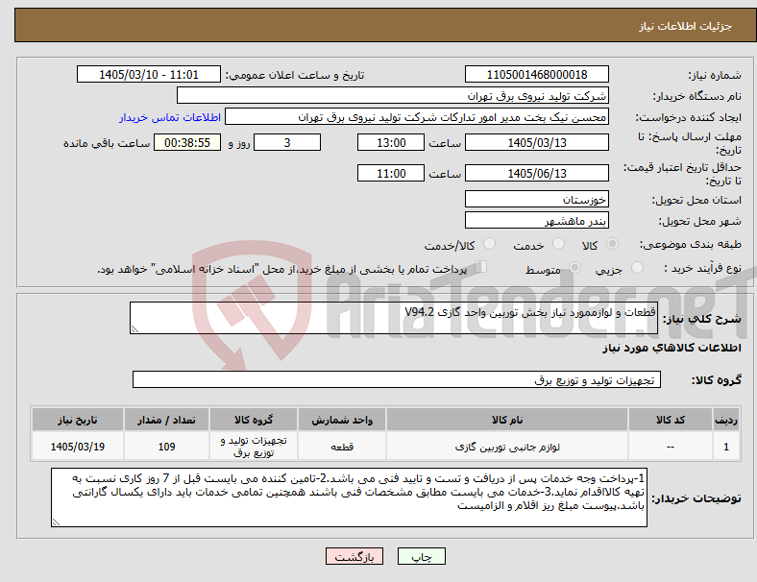This screenshot has height=582, width=757.
Task: Click the unit cell قطعه
Action: (342, 447)
